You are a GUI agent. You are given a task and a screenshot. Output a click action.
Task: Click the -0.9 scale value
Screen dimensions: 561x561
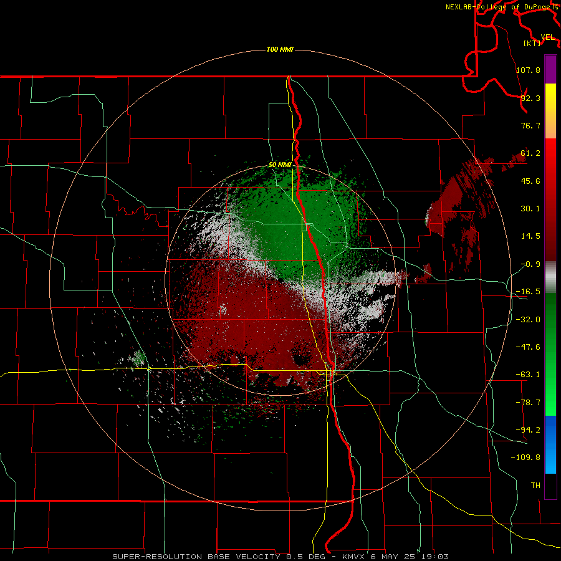530,264
